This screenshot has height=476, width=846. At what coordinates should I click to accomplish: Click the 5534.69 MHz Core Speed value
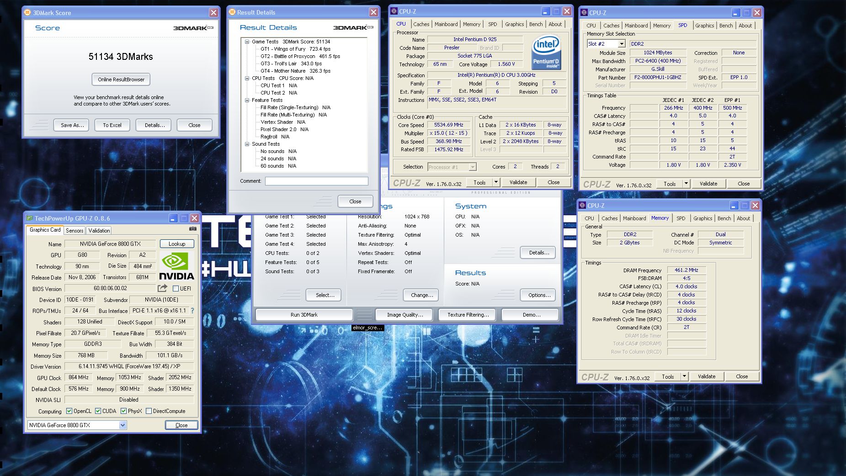point(449,125)
